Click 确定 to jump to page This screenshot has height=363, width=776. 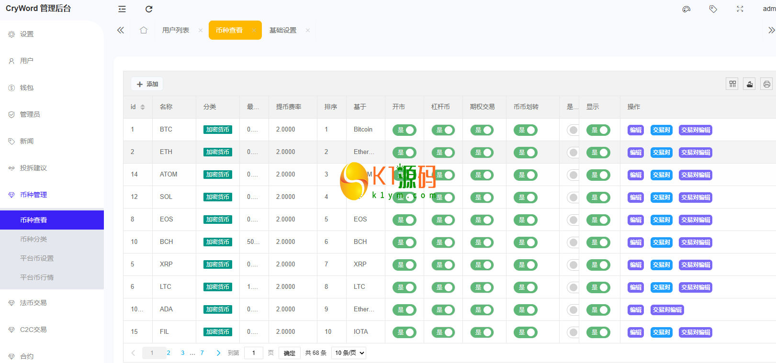pos(290,353)
